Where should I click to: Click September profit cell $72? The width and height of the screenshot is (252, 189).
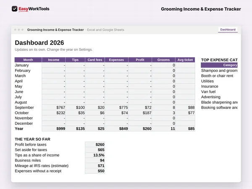(140, 108)
